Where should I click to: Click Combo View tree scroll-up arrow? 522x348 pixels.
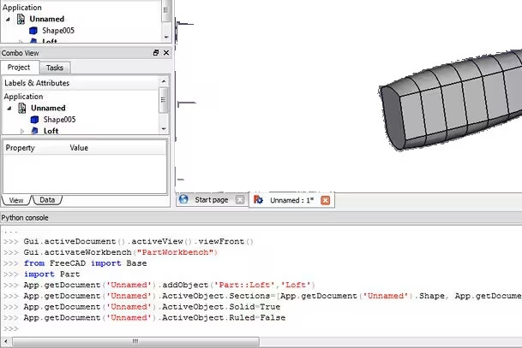point(164,81)
